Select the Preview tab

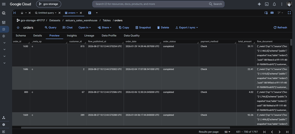pyautogui.click(x=54, y=36)
